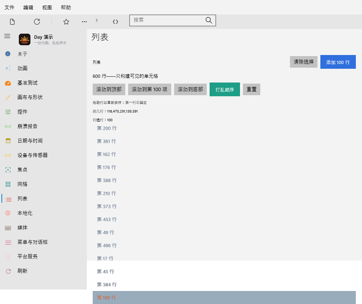The image size is (362, 304).
Task: Click the 列表 page heading
Action: [100, 37]
